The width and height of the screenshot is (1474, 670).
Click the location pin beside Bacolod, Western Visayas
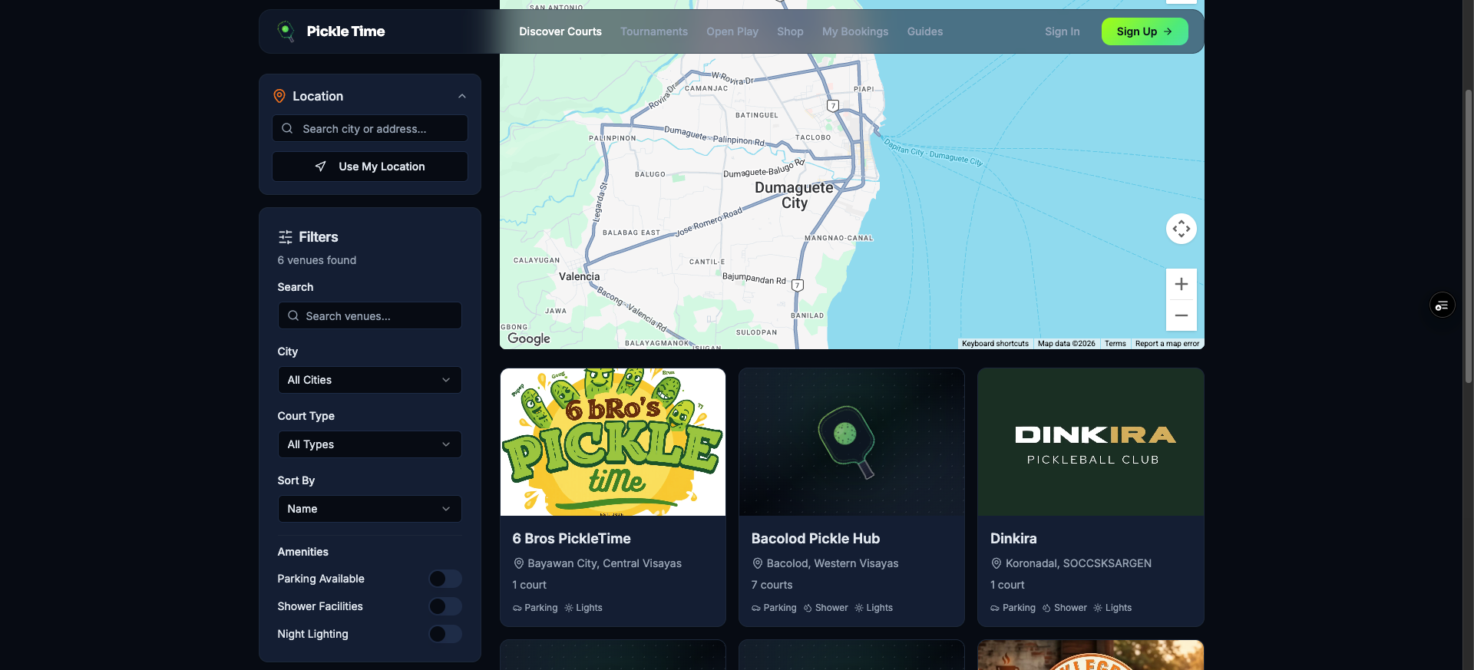tap(757, 563)
